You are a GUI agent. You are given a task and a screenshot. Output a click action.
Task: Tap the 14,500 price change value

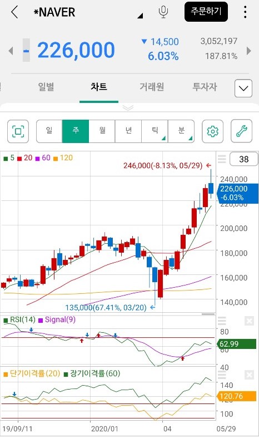click(x=165, y=42)
